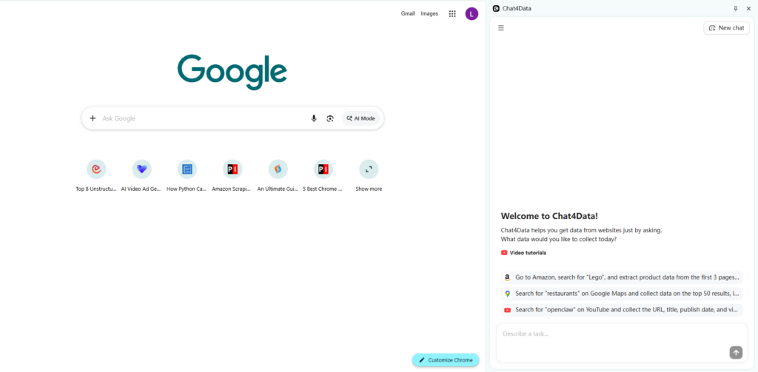Open the Chat4Data hamburger menu
The image size is (758, 372).
(x=501, y=28)
